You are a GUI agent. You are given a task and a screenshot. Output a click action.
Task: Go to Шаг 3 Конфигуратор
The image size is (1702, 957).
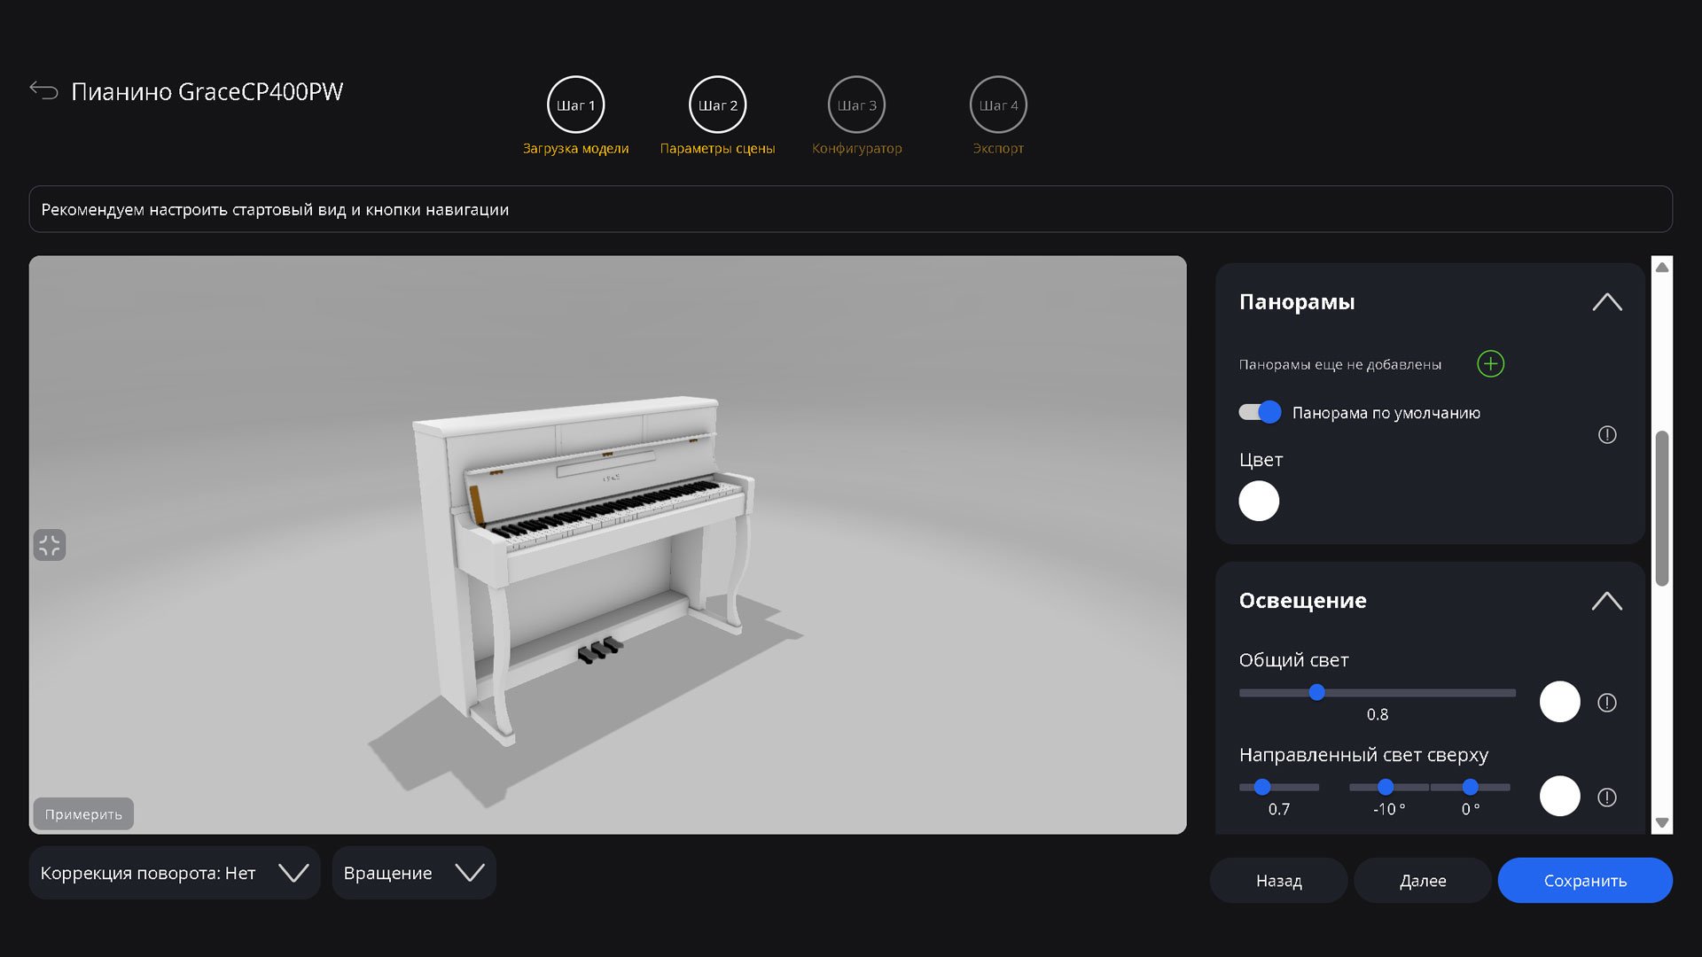856,105
